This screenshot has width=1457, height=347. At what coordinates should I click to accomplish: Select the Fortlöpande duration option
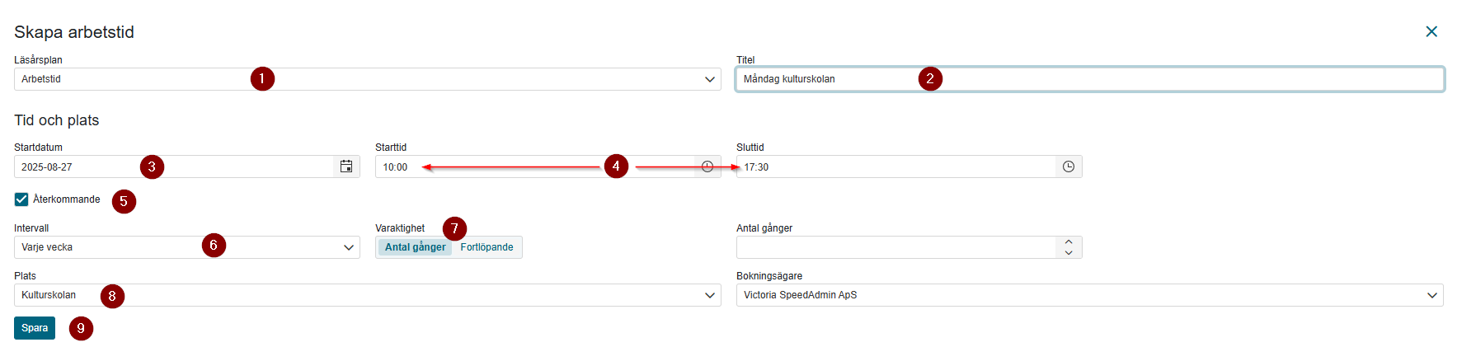click(x=486, y=247)
